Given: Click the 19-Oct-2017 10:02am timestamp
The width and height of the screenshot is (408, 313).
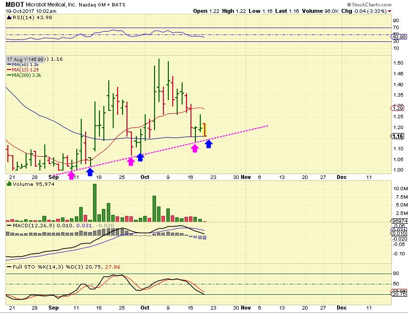Looking at the screenshot, I should 31,11.
